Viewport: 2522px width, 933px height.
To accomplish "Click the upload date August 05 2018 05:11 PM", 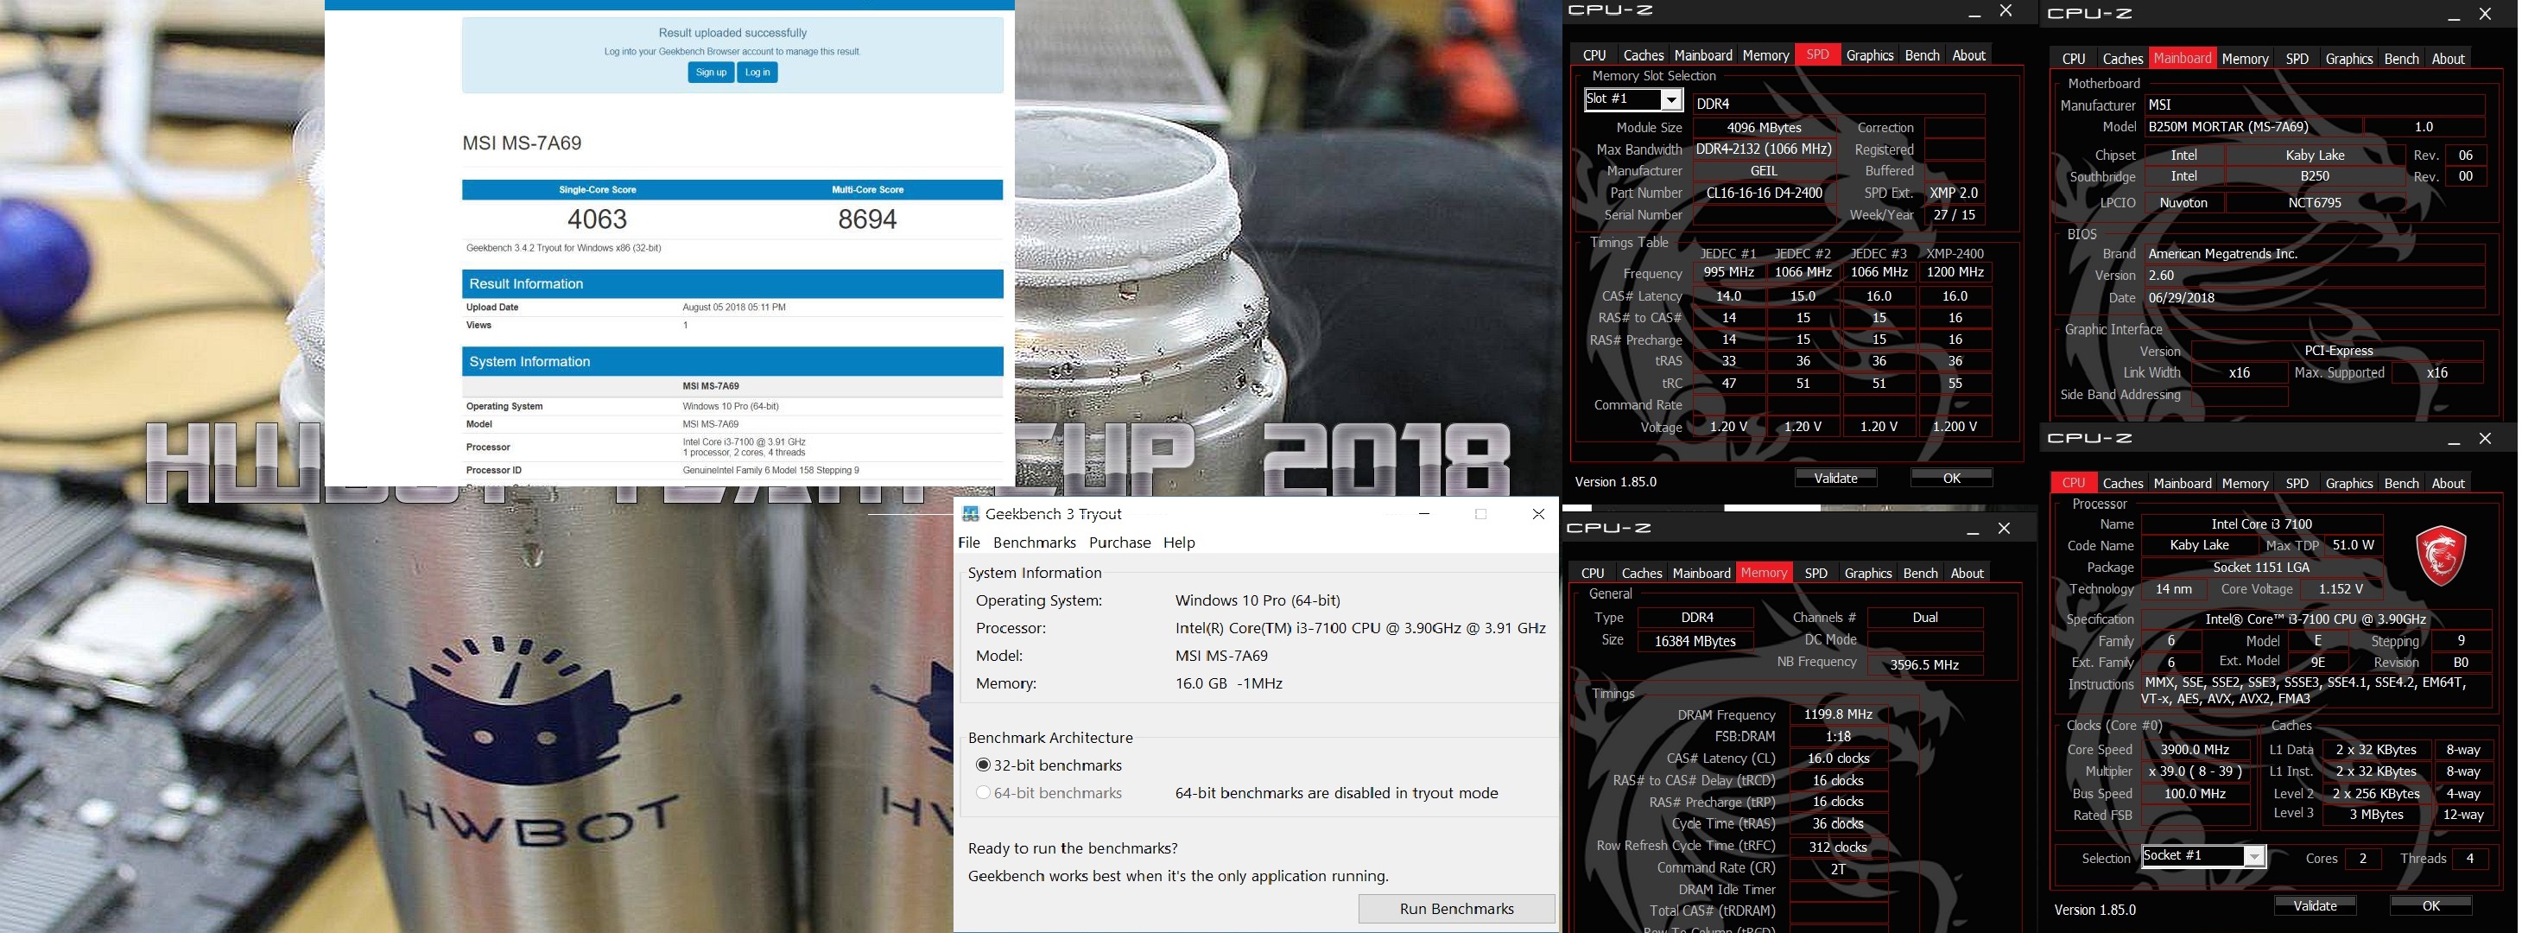I will pos(733,308).
